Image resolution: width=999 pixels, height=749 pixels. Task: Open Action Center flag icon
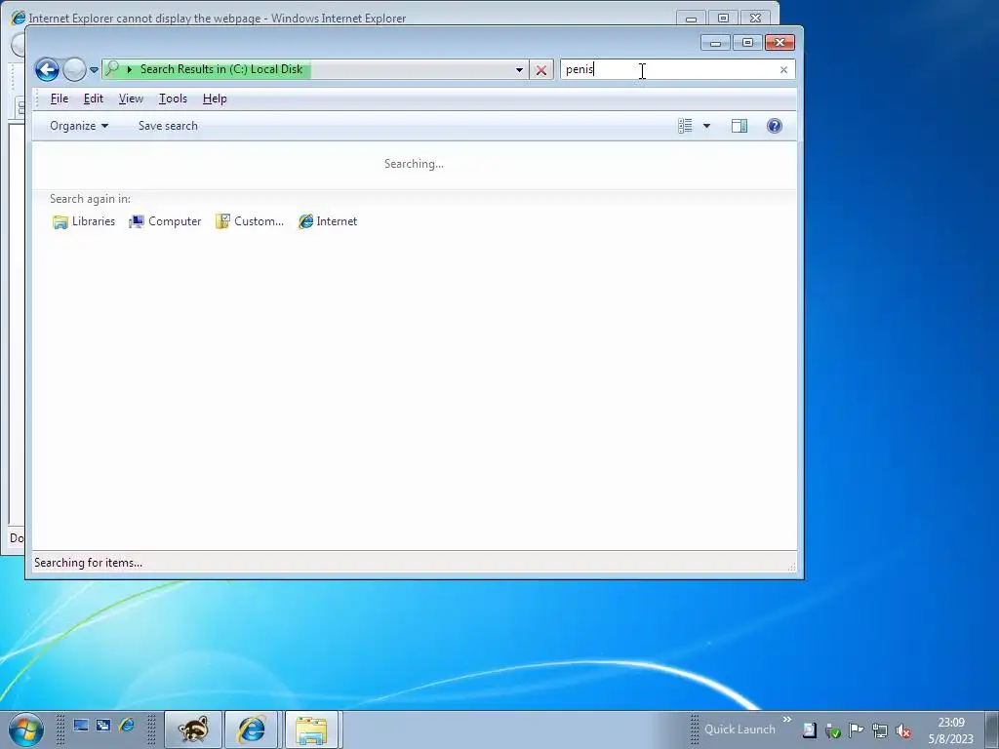(857, 730)
